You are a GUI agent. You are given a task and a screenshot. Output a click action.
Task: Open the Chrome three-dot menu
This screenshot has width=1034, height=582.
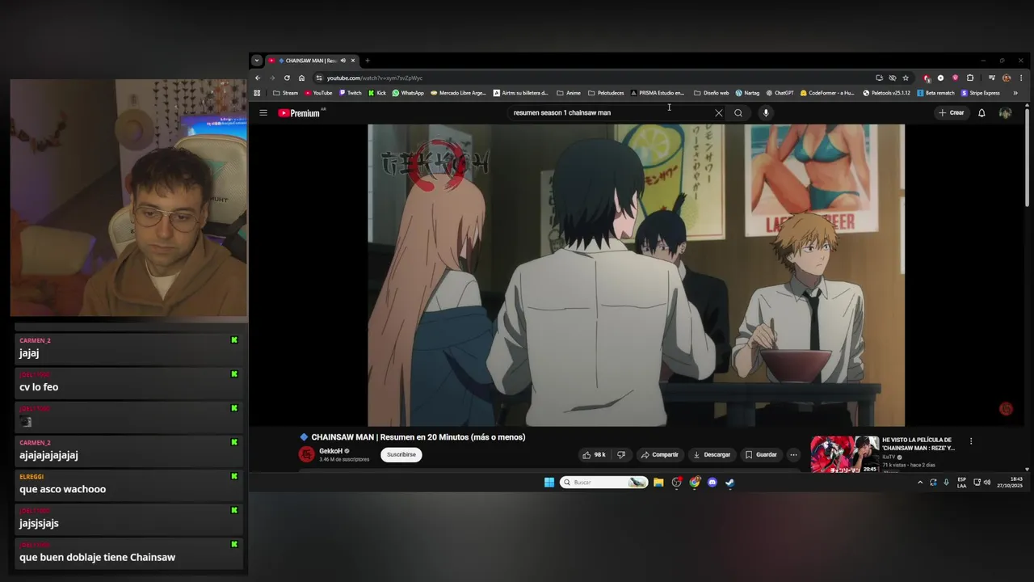(x=1021, y=78)
